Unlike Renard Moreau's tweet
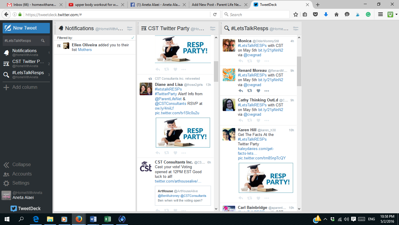This screenshot has height=225, width=399. coord(258,91)
